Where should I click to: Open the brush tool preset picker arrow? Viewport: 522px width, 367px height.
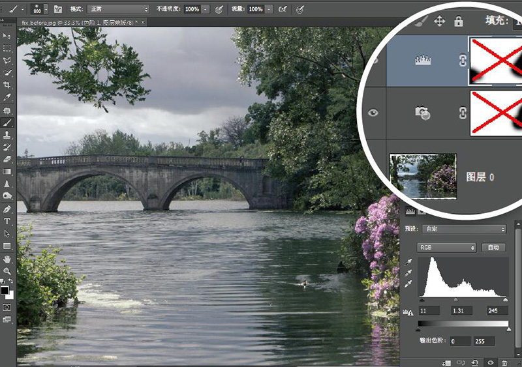point(22,9)
